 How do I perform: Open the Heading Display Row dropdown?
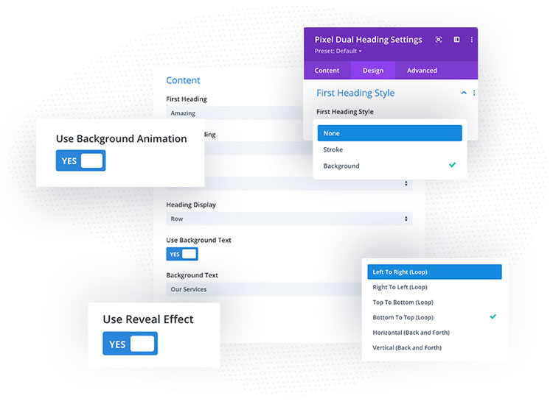pos(289,219)
